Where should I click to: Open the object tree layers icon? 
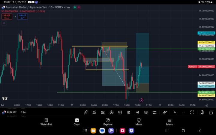[x=146, y=112]
